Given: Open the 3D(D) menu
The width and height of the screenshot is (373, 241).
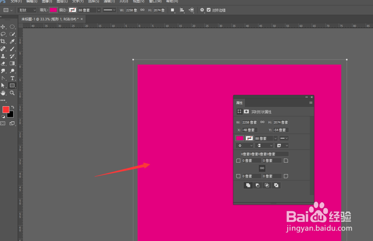Looking at the screenshot, I should click(x=124, y=1).
